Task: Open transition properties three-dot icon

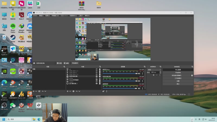Action: coord(160,75)
